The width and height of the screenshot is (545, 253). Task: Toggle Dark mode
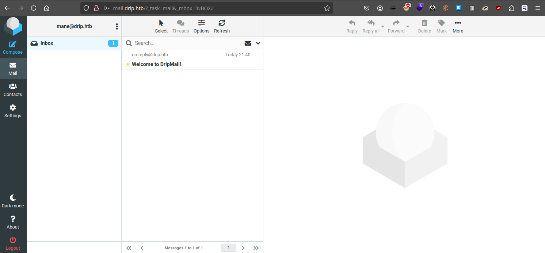13,198
